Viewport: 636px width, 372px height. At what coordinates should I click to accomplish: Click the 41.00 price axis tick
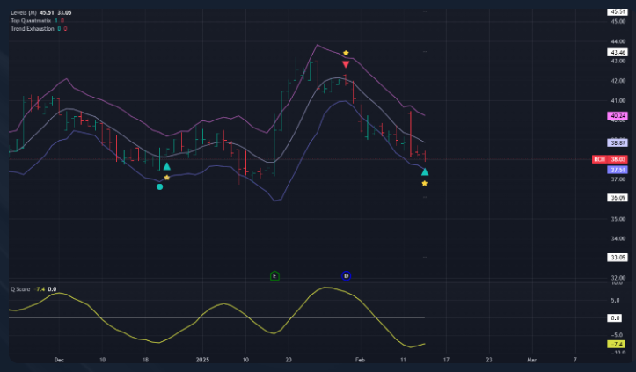(x=618, y=100)
